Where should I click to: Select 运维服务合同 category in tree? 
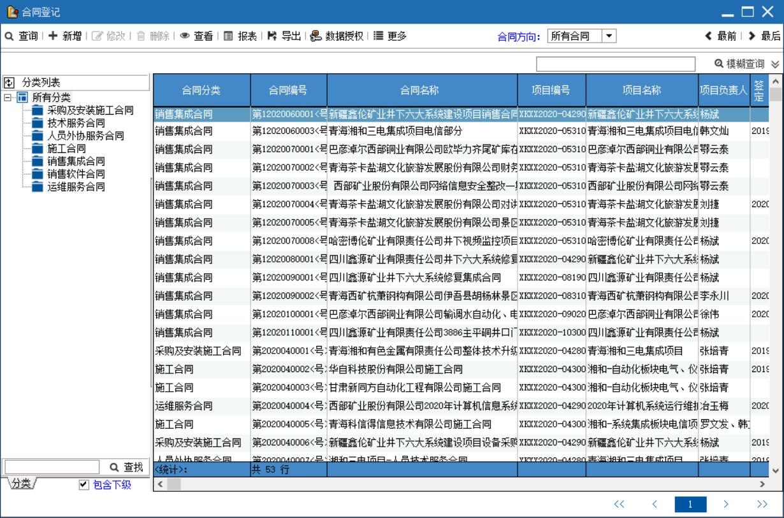point(76,187)
